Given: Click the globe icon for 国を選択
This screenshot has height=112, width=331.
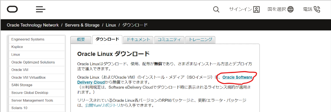Looking at the screenshot, I should pos(291,9).
